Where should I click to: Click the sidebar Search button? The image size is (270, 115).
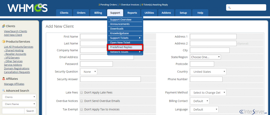(30, 111)
